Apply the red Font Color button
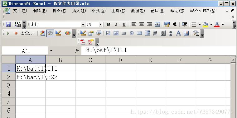This screenshot has height=118, width=237. 217,25
